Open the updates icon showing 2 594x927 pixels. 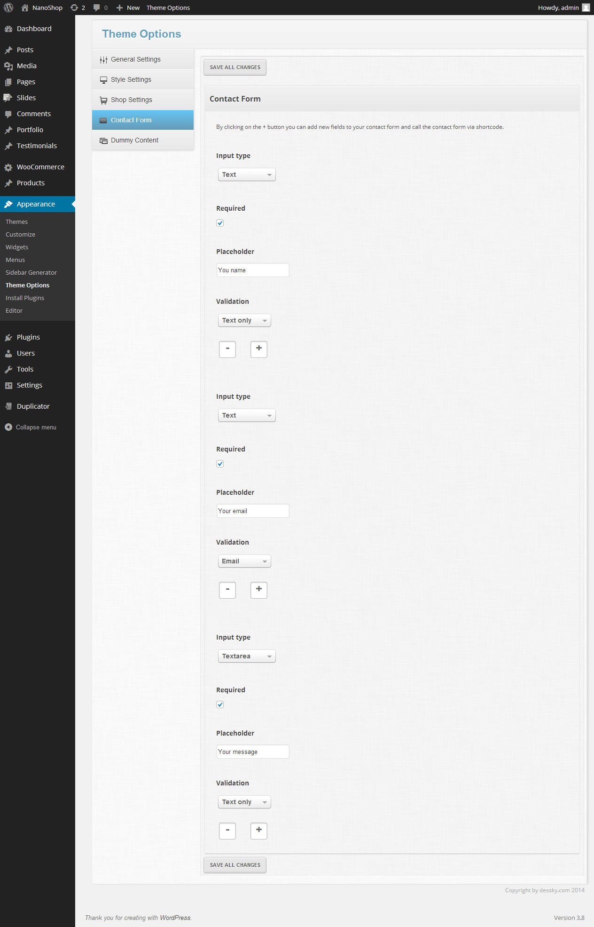pyautogui.click(x=74, y=8)
